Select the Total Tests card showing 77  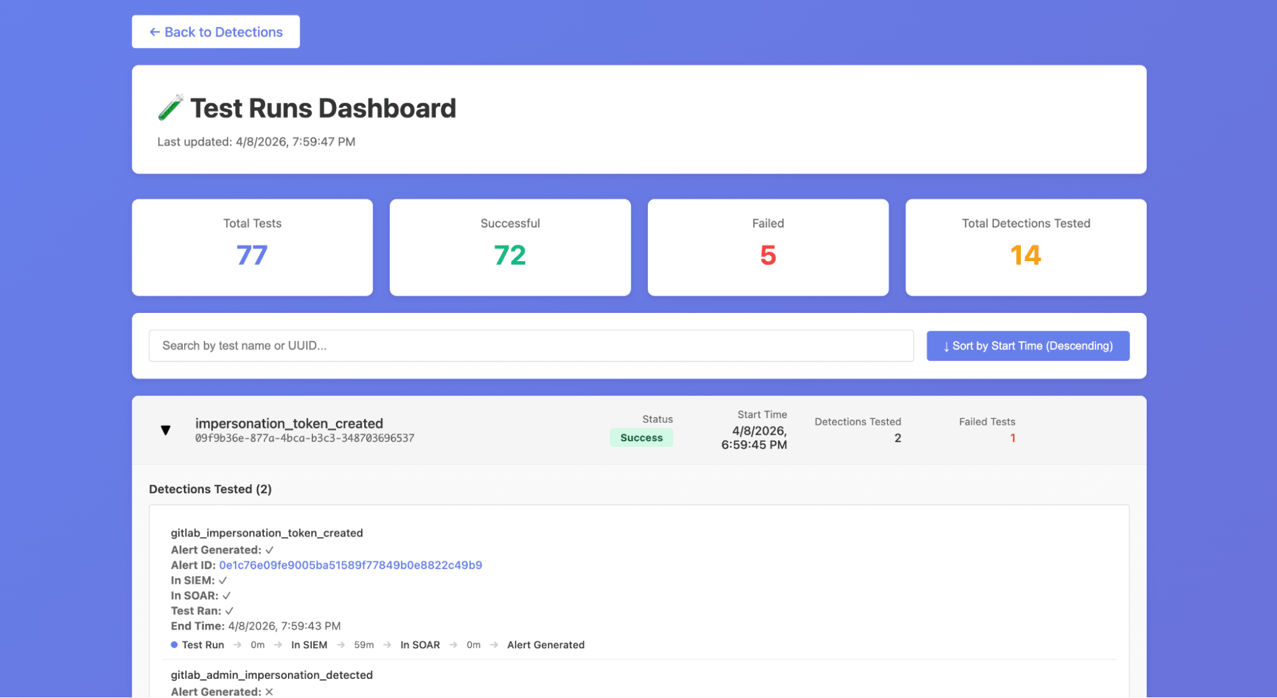pos(252,247)
